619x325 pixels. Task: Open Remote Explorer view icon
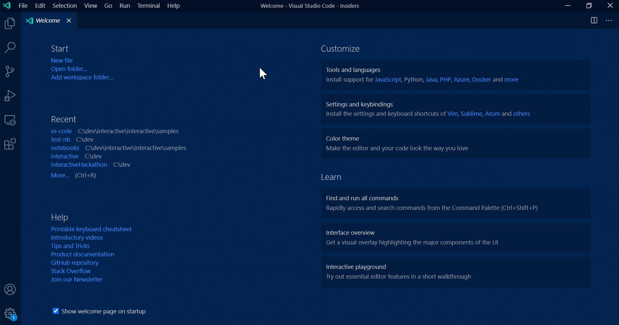10,120
